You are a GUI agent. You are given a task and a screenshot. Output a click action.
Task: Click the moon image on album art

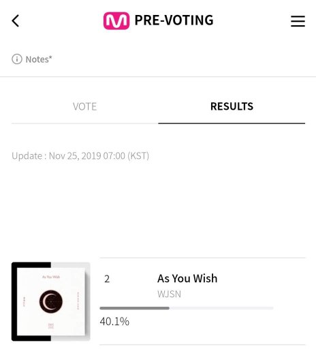point(51,301)
